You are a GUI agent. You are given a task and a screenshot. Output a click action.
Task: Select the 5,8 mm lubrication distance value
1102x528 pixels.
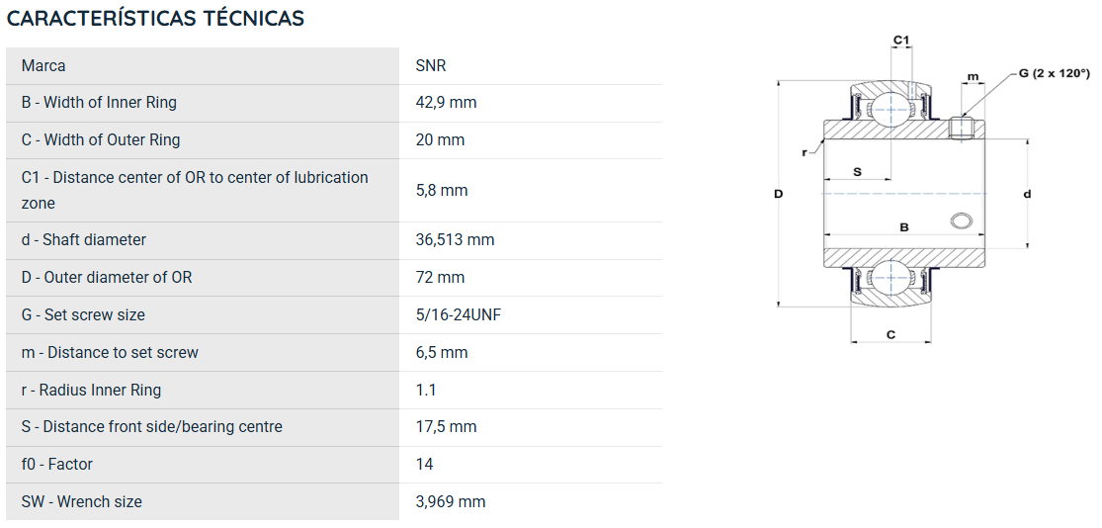pyautogui.click(x=442, y=191)
